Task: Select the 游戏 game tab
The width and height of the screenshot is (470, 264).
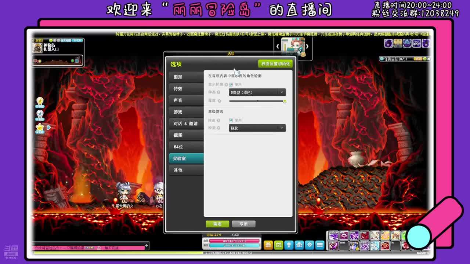Action: 186,112
